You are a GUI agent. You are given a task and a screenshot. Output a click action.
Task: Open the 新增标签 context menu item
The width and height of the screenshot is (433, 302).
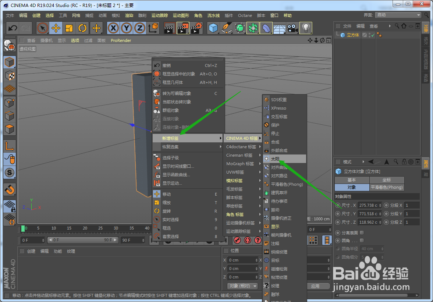[x=188, y=138]
